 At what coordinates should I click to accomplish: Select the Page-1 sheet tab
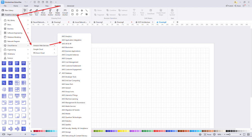34,134
